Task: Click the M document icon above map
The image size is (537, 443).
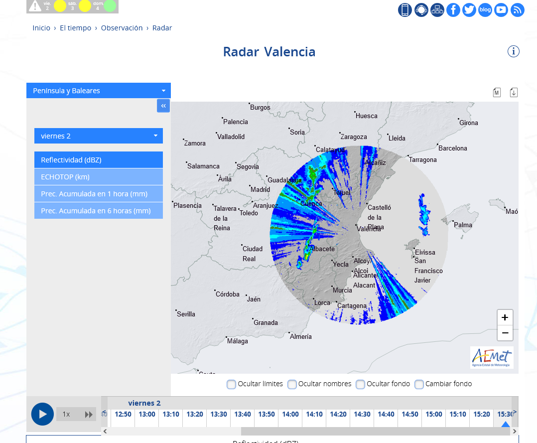Action: click(x=497, y=93)
